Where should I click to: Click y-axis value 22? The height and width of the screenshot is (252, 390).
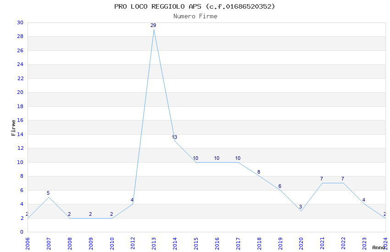pos(20,78)
